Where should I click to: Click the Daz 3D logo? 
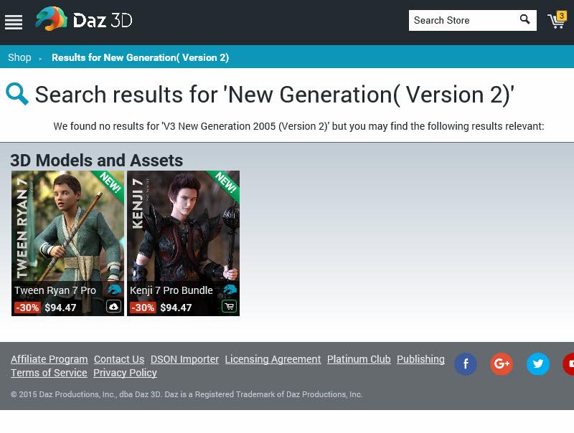84,19
